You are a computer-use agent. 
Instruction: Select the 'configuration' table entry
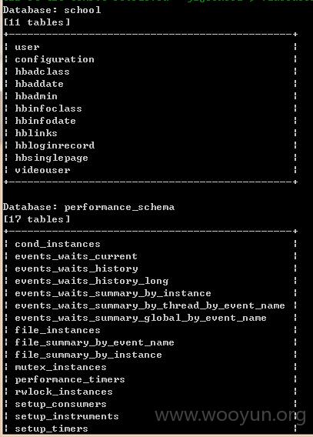coord(55,59)
